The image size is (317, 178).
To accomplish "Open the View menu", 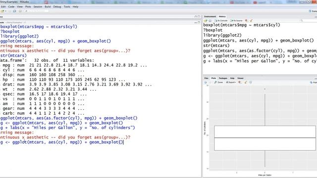I will coord(20,6).
